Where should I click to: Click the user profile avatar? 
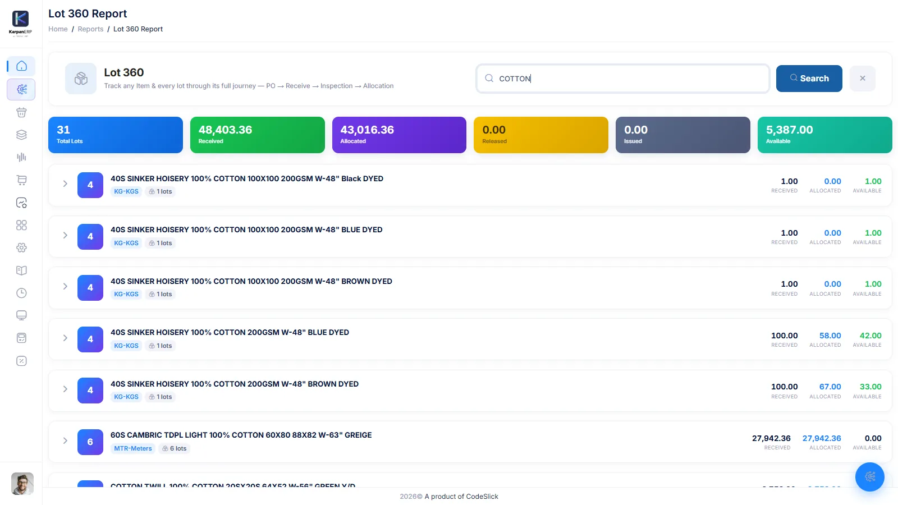pos(22,484)
